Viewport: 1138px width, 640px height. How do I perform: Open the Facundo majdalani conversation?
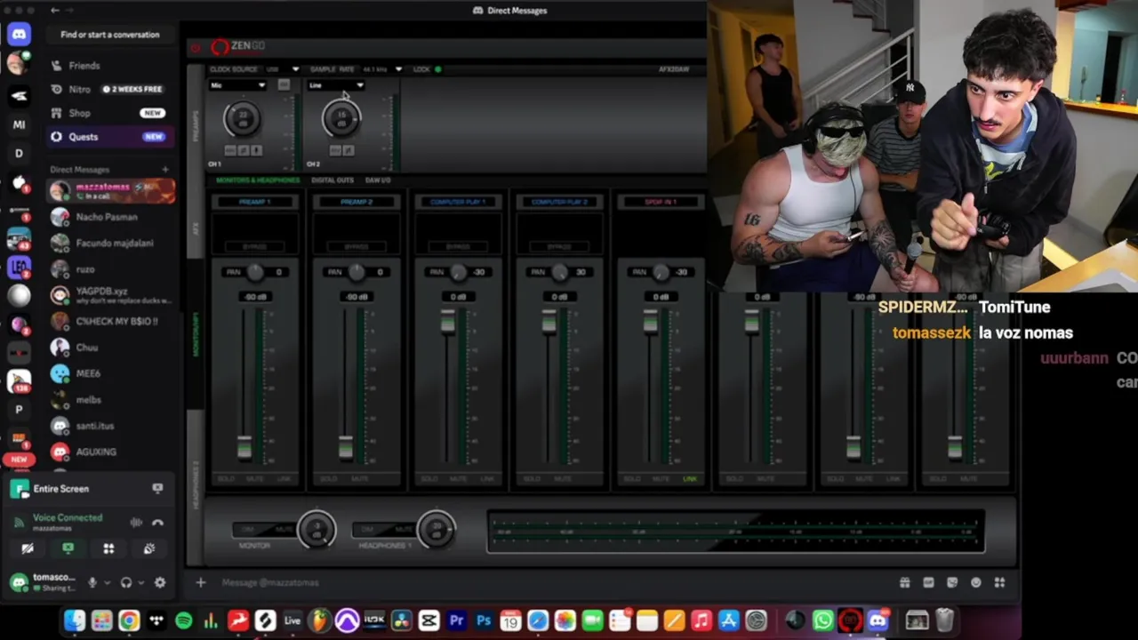pyautogui.click(x=110, y=243)
